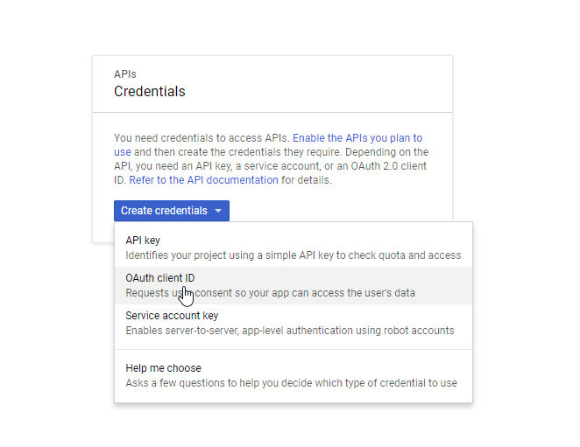Click the dropdown arrow on Create credentials
Viewport: 580px width, 447px height.
click(x=218, y=211)
